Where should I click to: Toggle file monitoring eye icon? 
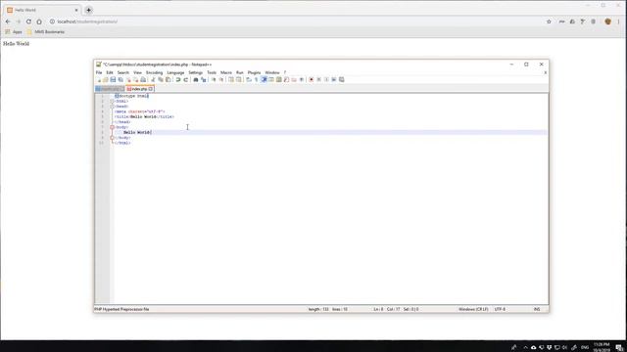[302, 80]
